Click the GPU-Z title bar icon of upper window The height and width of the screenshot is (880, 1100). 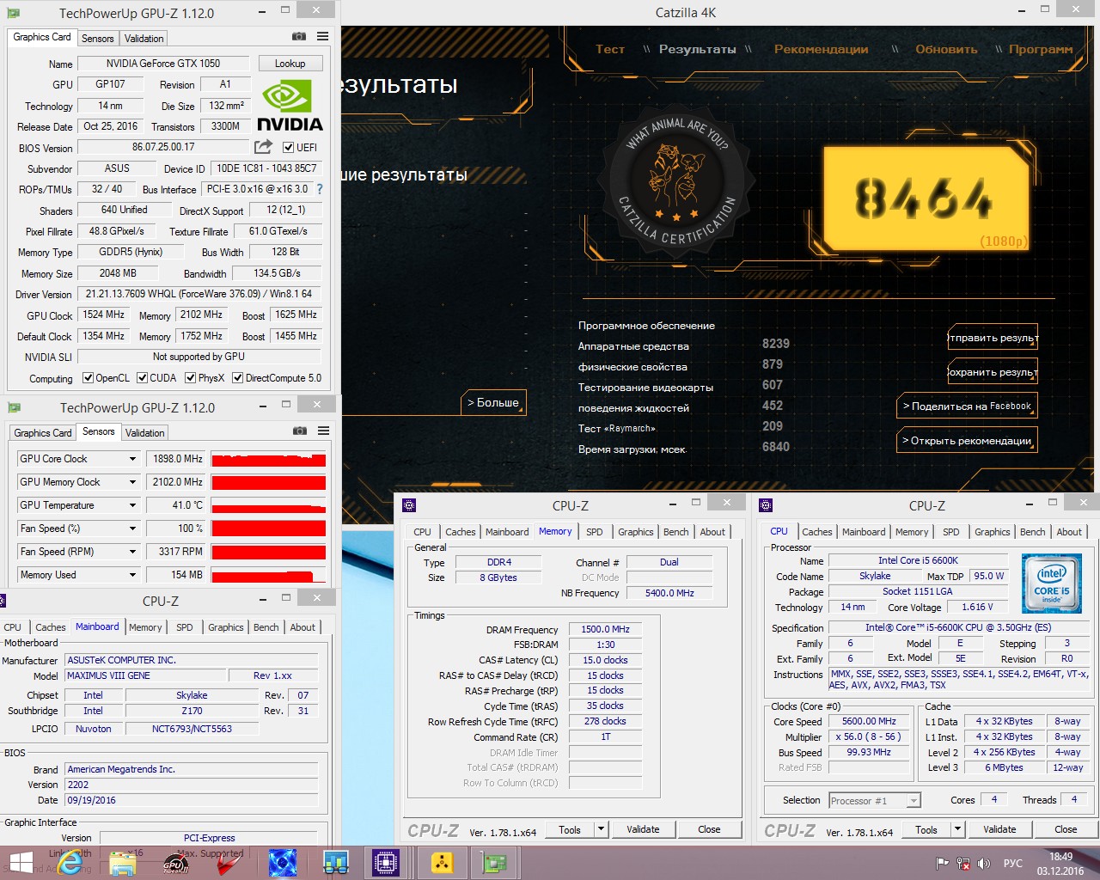click(x=14, y=13)
